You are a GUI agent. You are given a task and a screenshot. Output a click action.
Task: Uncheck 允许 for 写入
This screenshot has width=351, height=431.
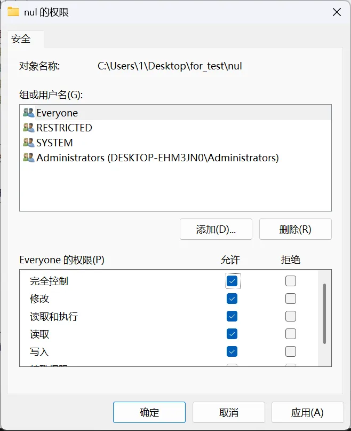[232, 351]
